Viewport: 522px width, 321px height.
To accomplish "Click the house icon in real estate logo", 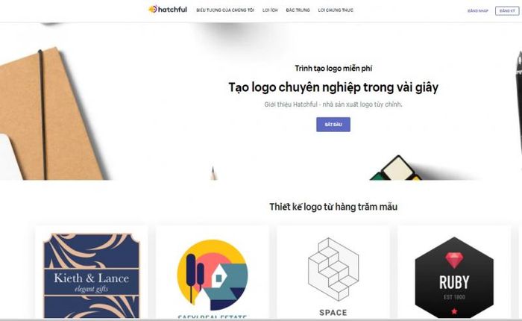I will tap(218, 278).
